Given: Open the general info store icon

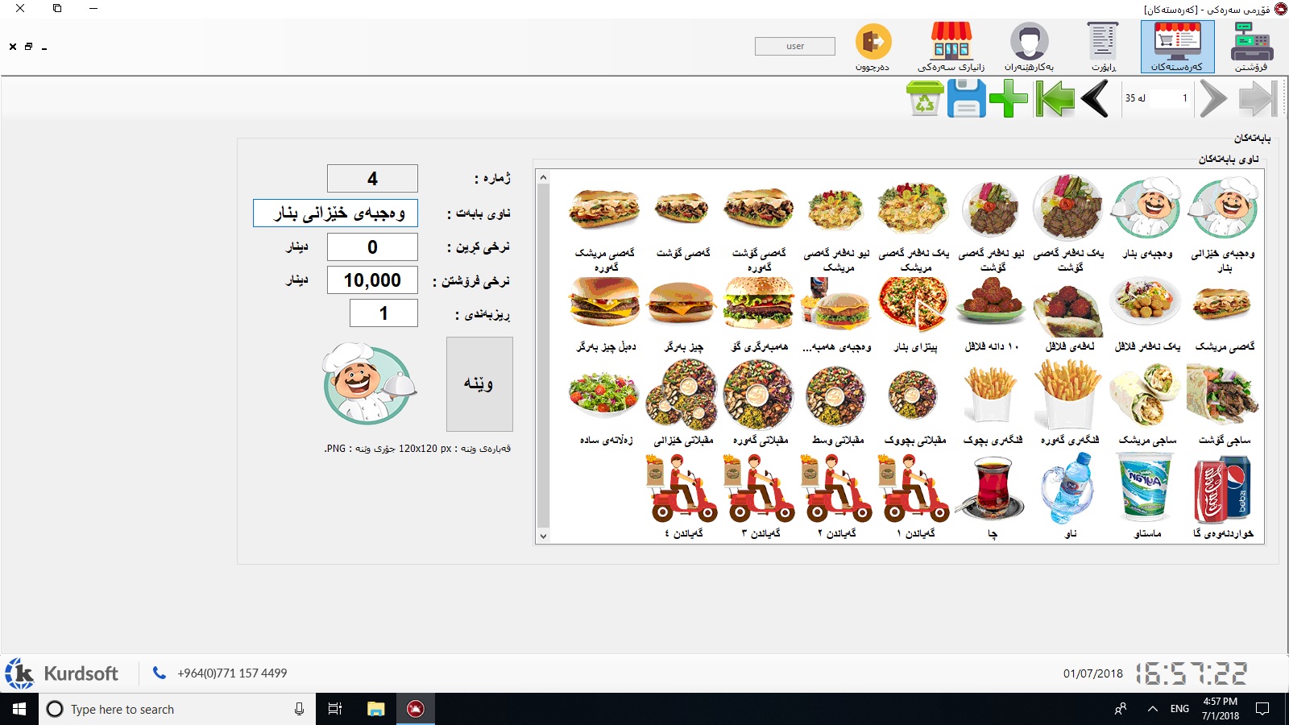Looking at the screenshot, I should [x=951, y=47].
